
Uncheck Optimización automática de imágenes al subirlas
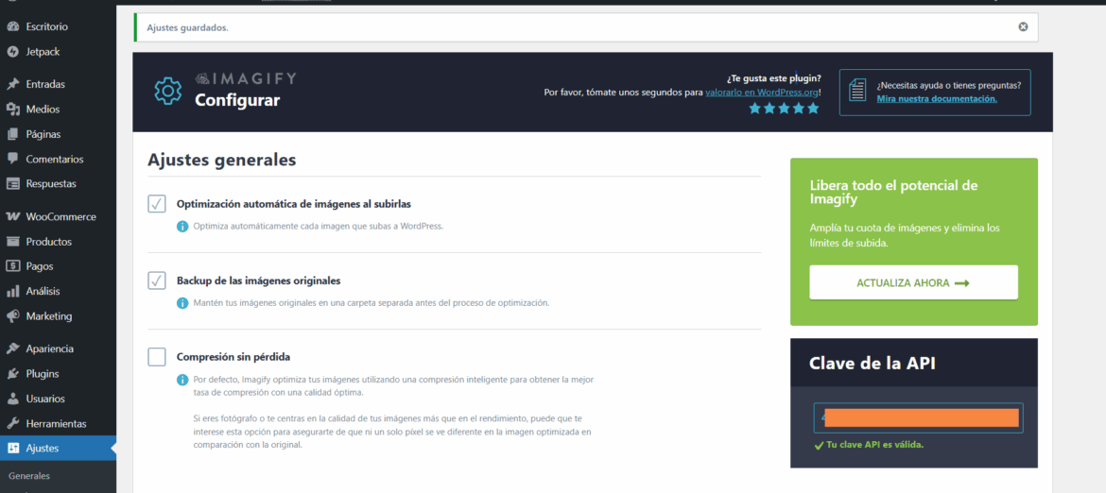(157, 204)
